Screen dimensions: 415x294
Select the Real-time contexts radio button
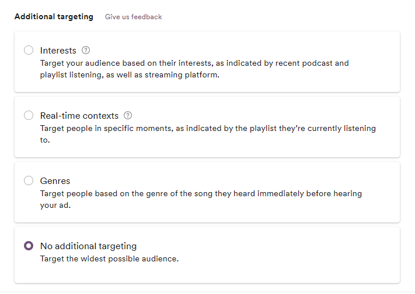tap(29, 115)
